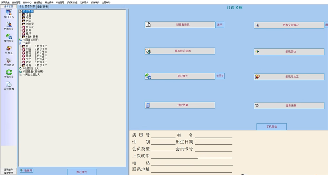The width and height of the screenshot is (328, 175).
Task: Open the 回访中心 sidebar icon
Action: pos(9,74)
